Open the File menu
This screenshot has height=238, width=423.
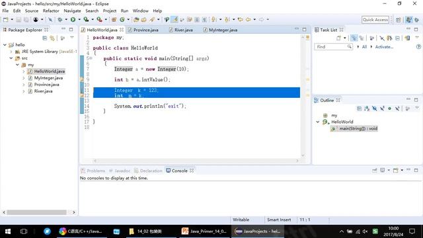click(x=5, y=11)
